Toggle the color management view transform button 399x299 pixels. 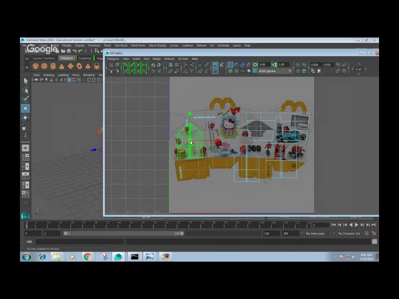[255, 71]
